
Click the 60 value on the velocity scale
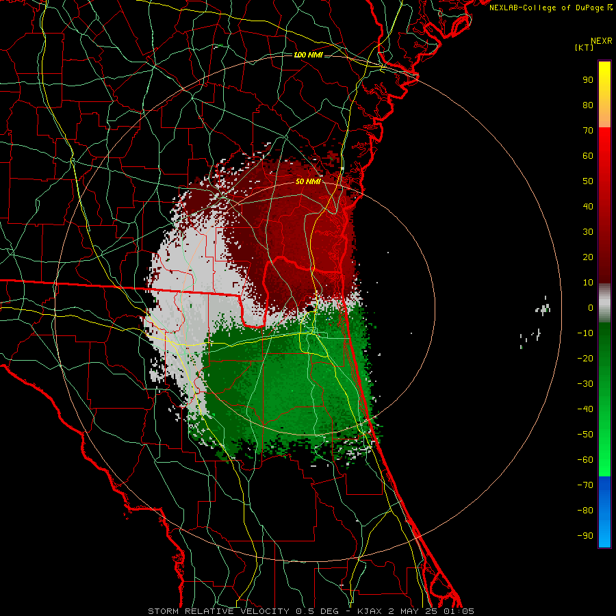pos(588,155)
